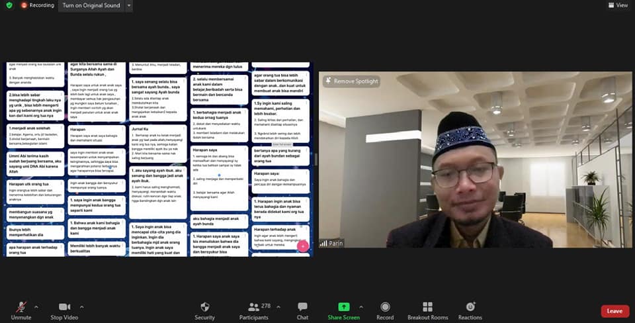The height and width of the screenshot is (323, 635).
Task: Stop Video to turn off the camera
Action: 65,310
